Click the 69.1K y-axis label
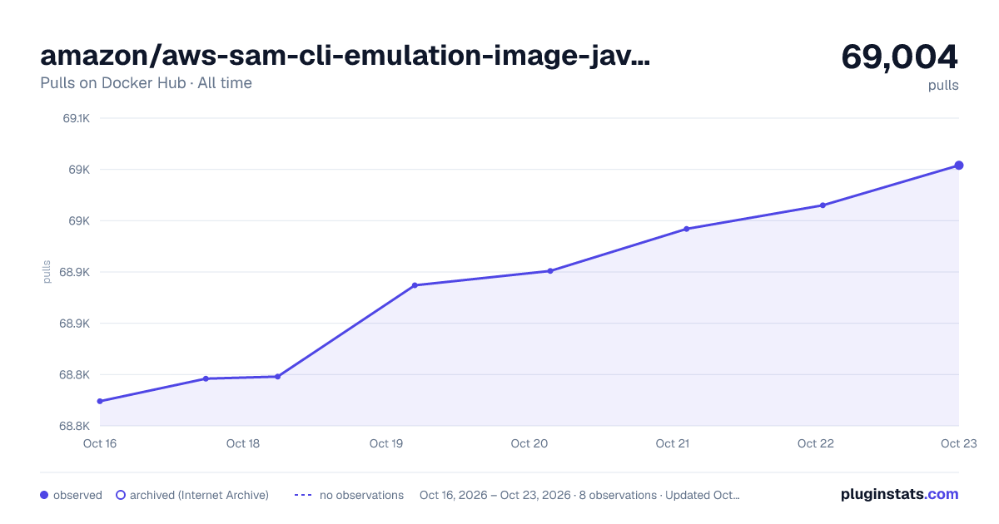 77,118
